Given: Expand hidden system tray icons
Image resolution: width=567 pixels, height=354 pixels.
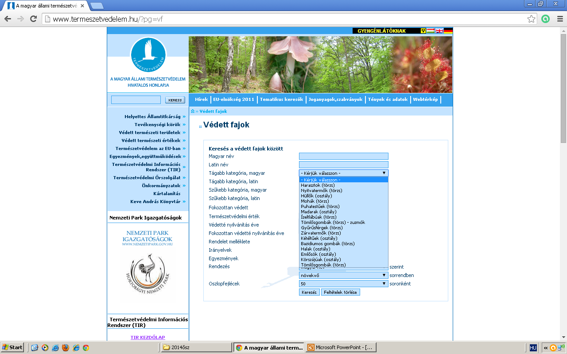Looking at the screenshot, I should point(545,348).
